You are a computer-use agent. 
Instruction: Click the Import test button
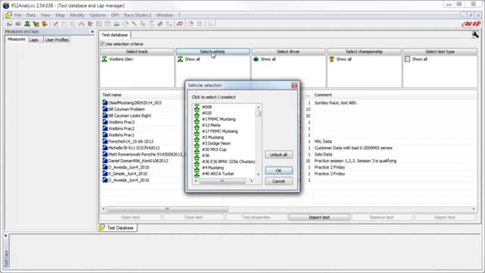click(319, 217)
